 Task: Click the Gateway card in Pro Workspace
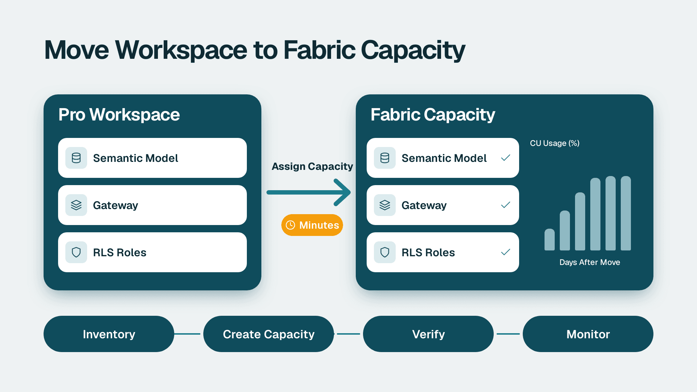coord(152,205)
